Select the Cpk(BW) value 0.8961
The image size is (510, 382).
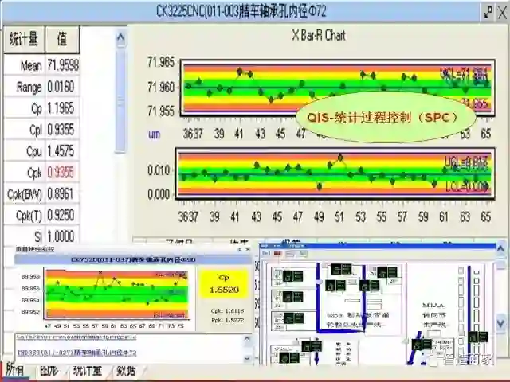[x=61, y=194]
